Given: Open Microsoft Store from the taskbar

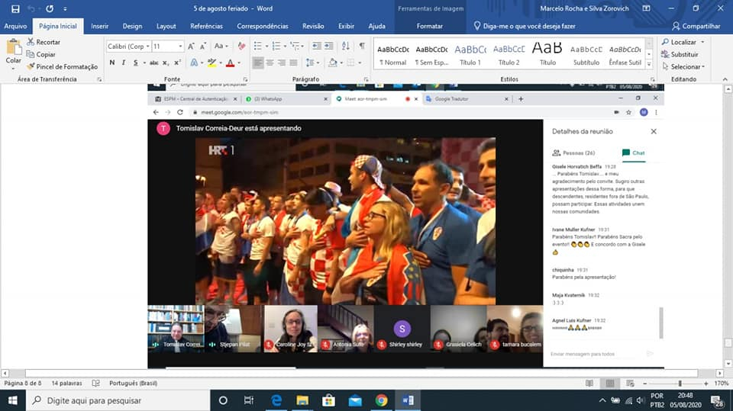Looking at the screenshot, I should coord(328,400).
